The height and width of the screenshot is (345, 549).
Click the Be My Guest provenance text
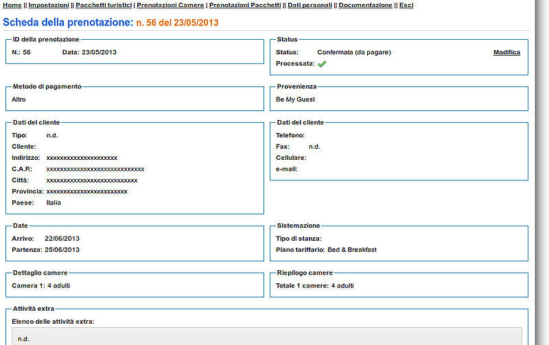click(x=295, y=99)
